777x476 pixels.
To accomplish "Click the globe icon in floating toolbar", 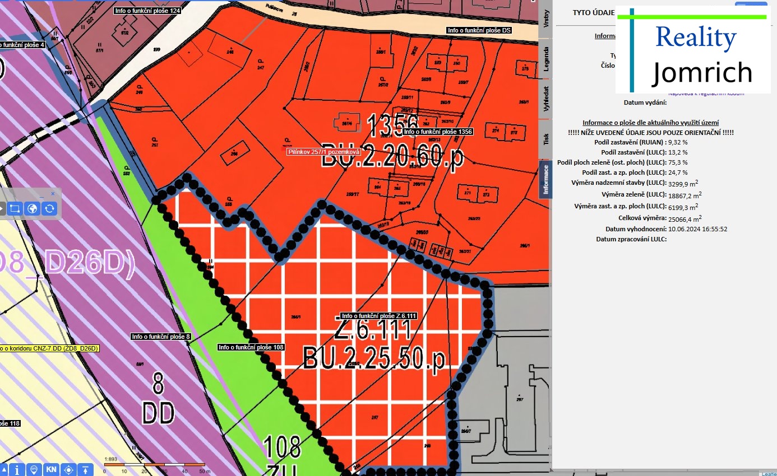I will click(x=33, y=209).
